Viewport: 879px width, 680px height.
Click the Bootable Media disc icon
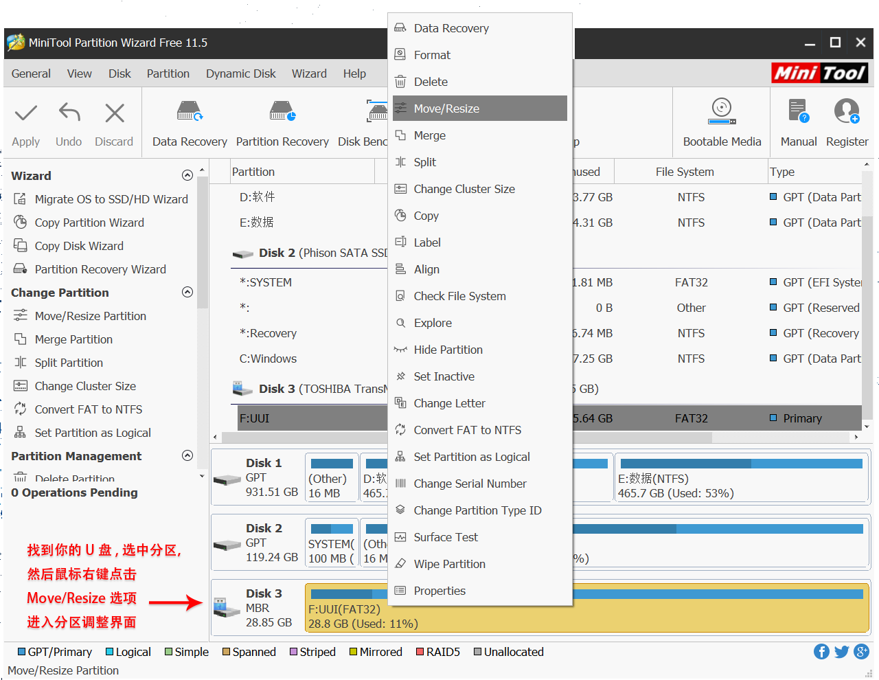722,111
